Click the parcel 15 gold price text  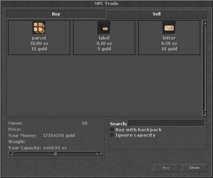[39, 49]
